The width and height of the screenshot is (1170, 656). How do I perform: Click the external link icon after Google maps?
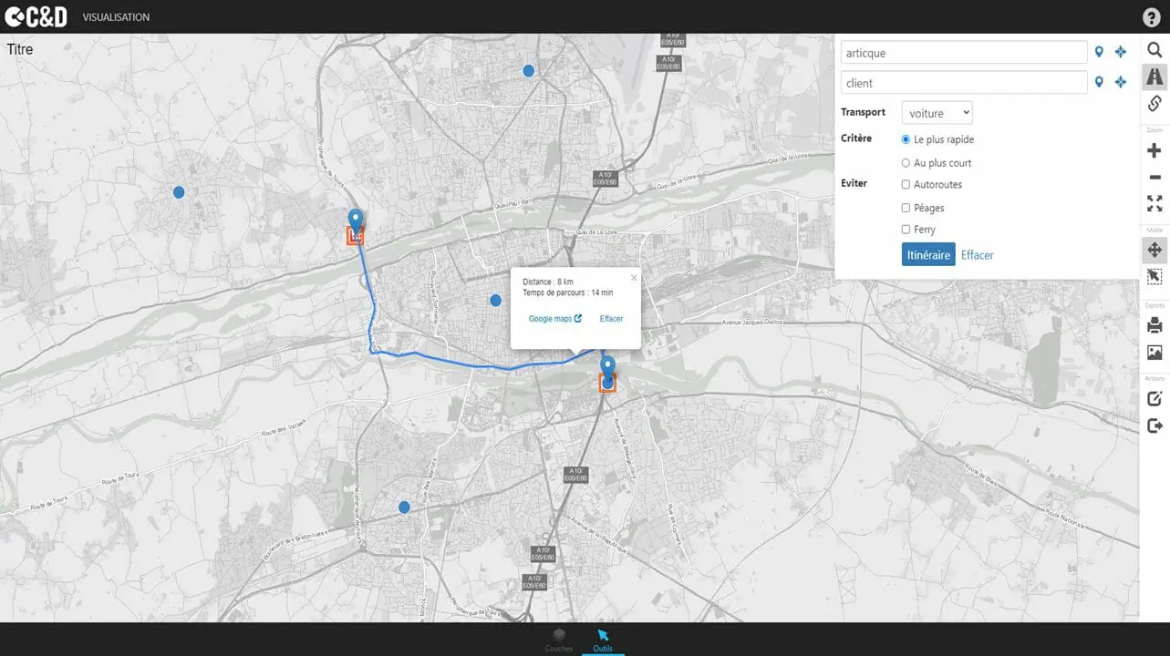(577, 319)
